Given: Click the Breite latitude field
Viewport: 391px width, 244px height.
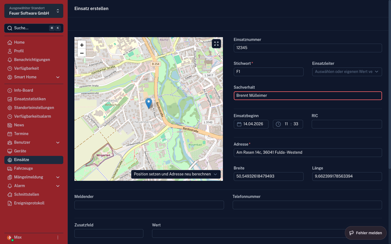Looking at the screenshot, I should click(x=269, y=176).
